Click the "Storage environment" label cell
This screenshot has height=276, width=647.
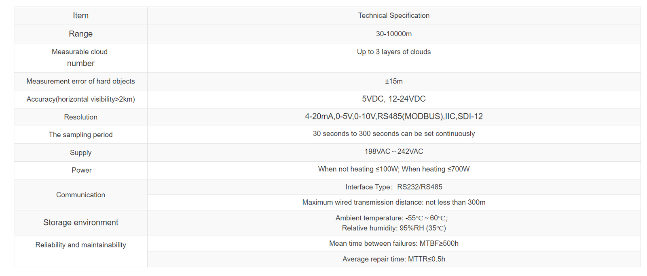(x=80, y=223)
